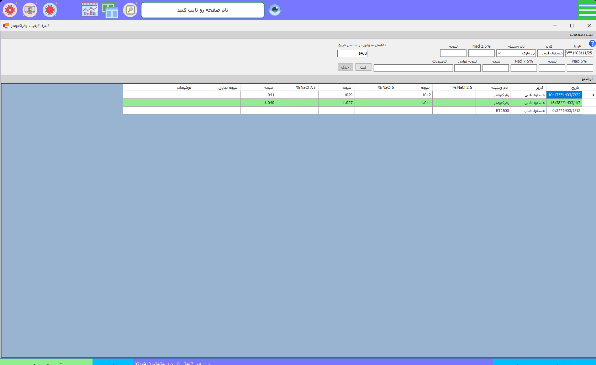Click the eye icon beside the search box

point(275,10)
